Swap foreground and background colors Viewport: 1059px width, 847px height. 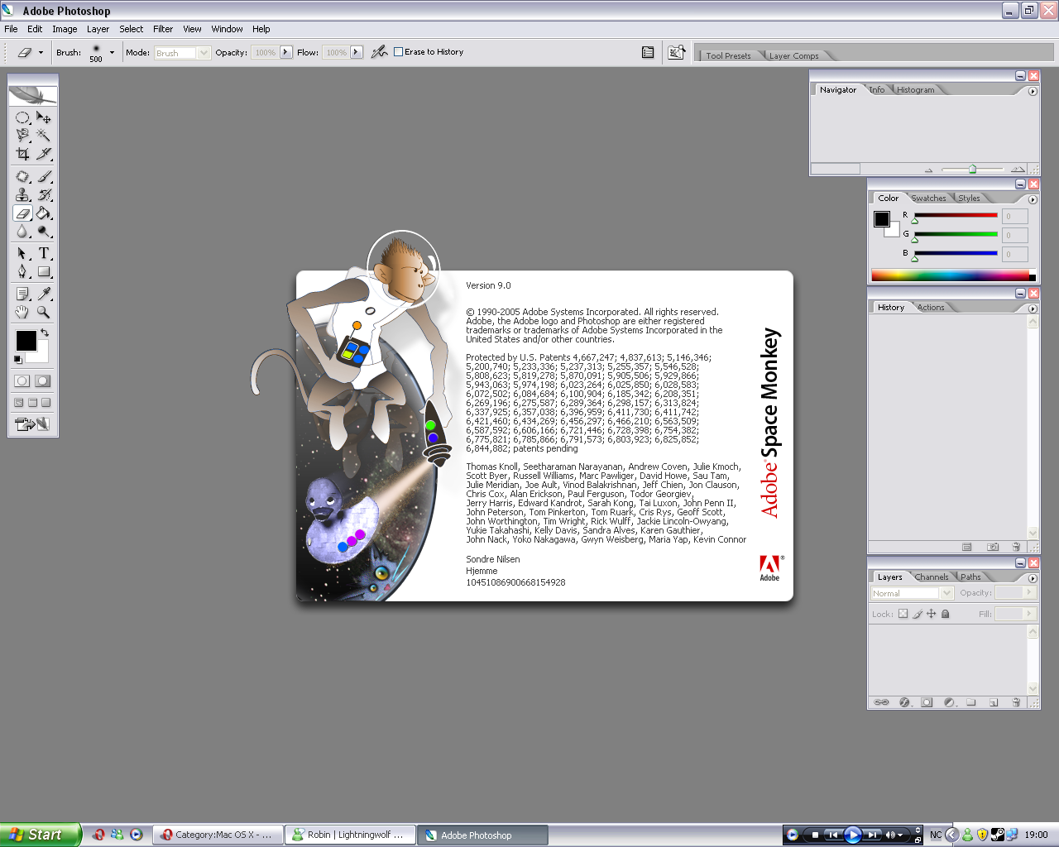pyautogui.click(x=45, y=333)
